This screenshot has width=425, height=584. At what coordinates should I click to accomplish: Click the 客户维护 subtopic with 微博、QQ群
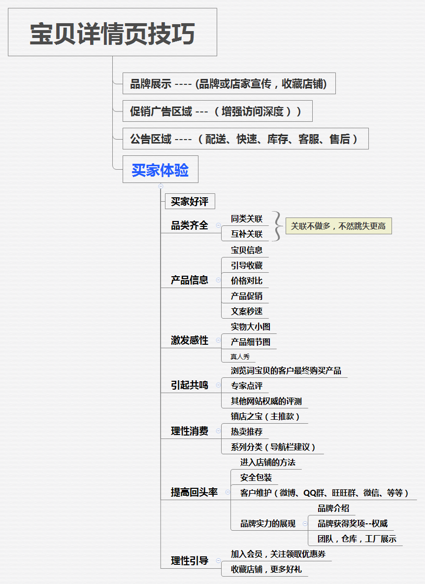coord(324,493)
